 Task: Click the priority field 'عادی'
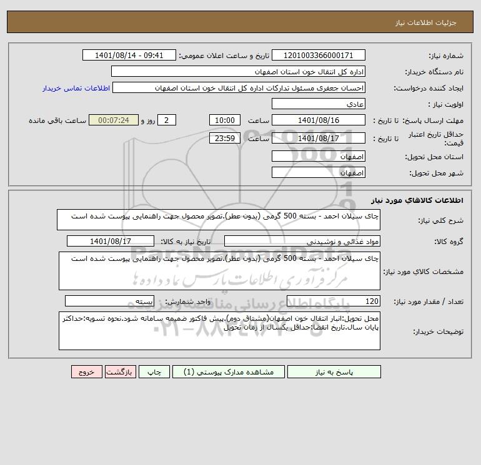point(319,104)
